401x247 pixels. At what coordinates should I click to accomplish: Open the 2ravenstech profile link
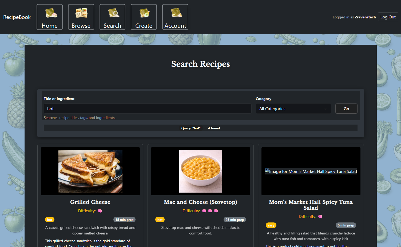pos(365,17)
